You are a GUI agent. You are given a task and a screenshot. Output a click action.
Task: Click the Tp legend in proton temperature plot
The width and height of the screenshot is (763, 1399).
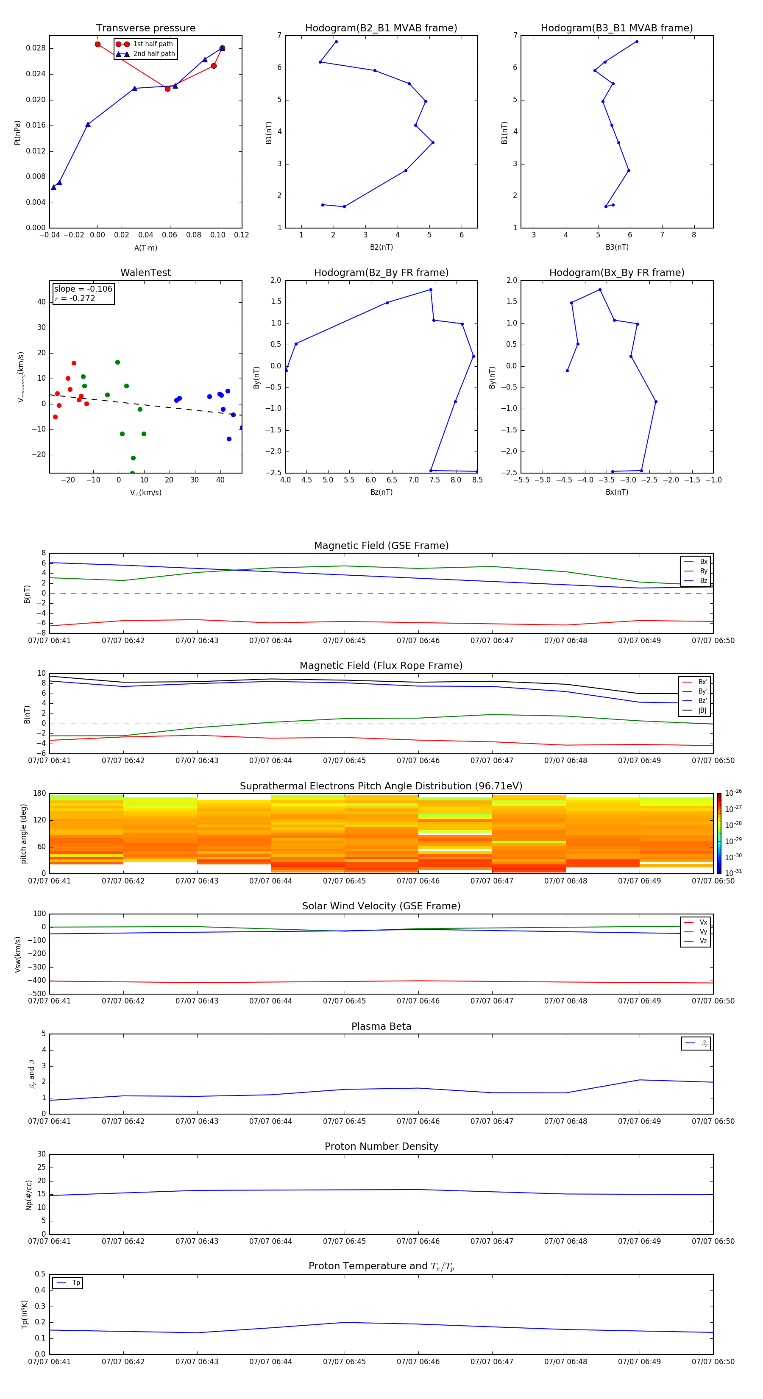coord(67,1283)
